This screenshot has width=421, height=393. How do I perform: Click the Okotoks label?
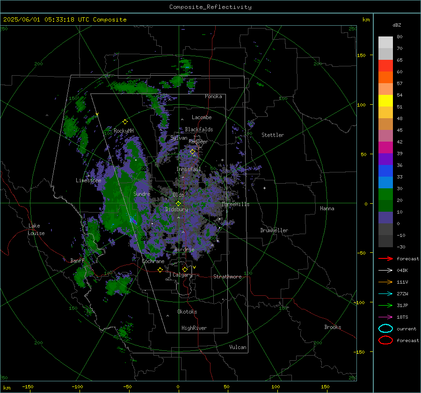point(187,312)
